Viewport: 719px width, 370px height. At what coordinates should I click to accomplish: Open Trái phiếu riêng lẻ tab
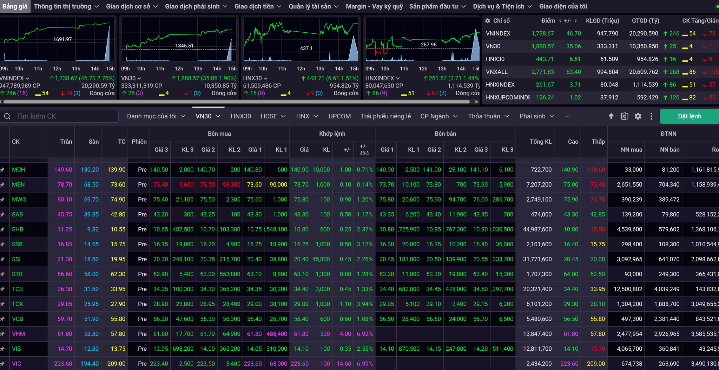(385, 116)
